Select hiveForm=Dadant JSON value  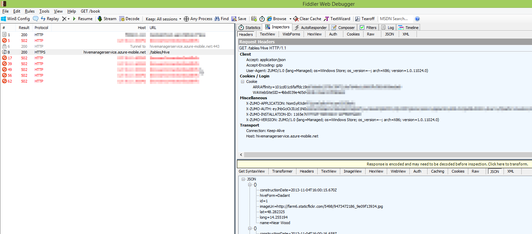click(x=275, y=195)
